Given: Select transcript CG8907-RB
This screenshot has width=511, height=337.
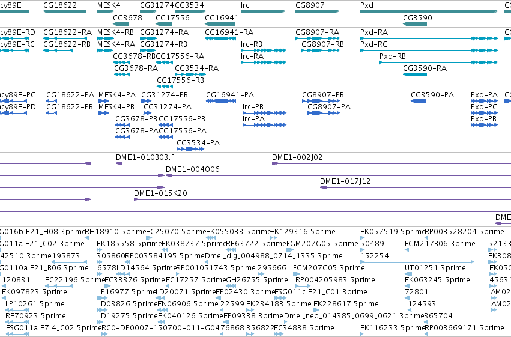Looking at the screenshot, I should [x=322, y=44].
